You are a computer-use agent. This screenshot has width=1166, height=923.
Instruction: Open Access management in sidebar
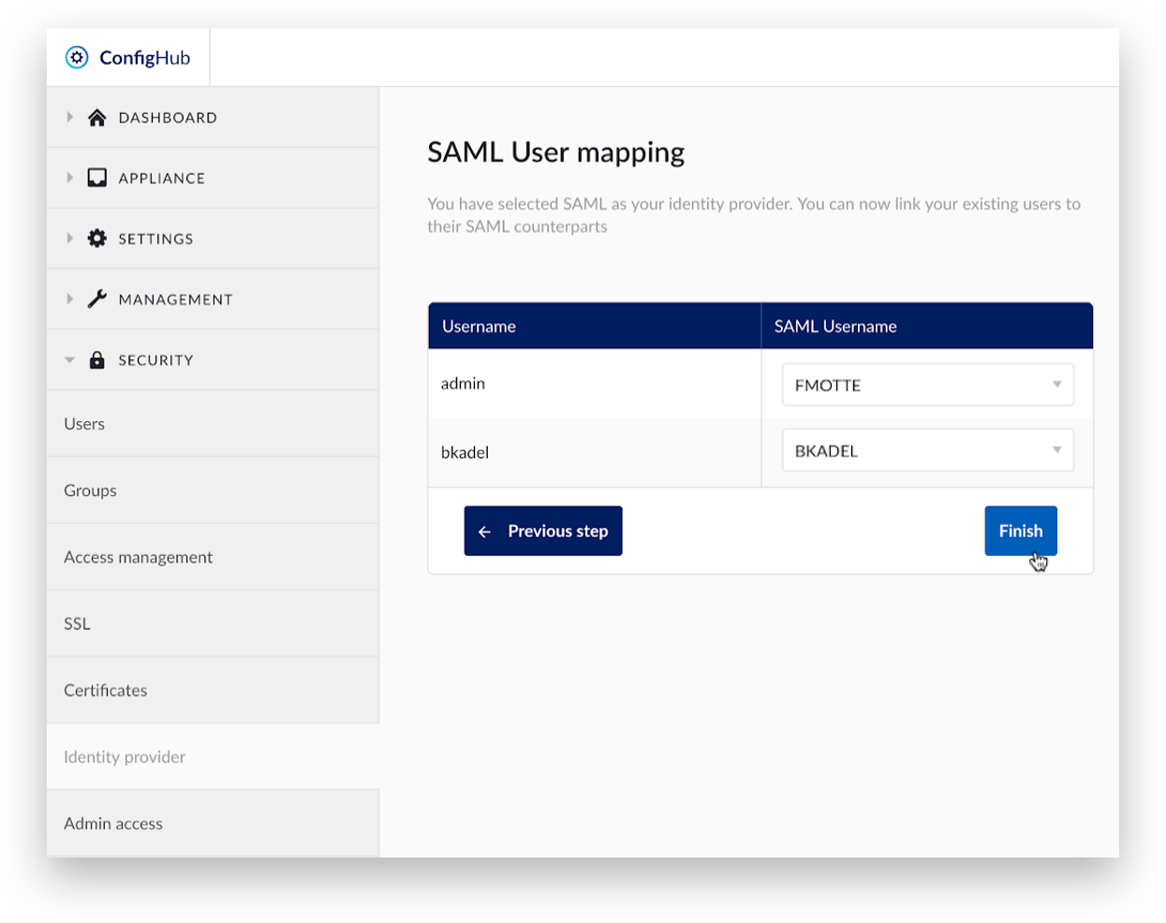point(213,557)
